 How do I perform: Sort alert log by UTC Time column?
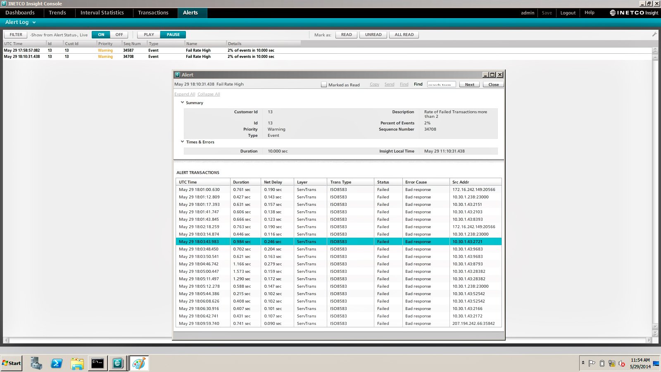coord(24,43)
